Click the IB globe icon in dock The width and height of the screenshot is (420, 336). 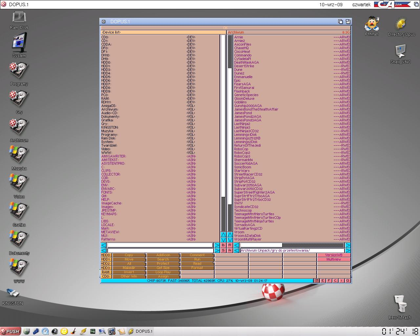(x=27, y=331)
